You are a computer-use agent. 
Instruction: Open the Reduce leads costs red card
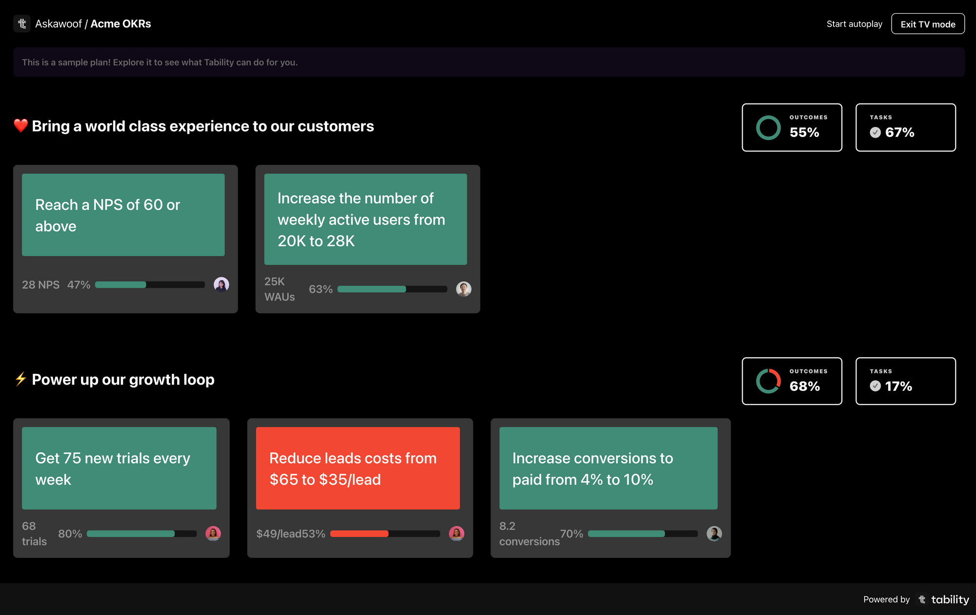[x=358, y=468]
